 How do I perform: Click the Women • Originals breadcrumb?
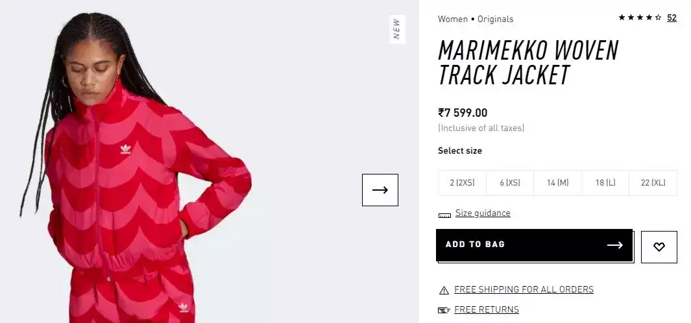pos(476,19)
